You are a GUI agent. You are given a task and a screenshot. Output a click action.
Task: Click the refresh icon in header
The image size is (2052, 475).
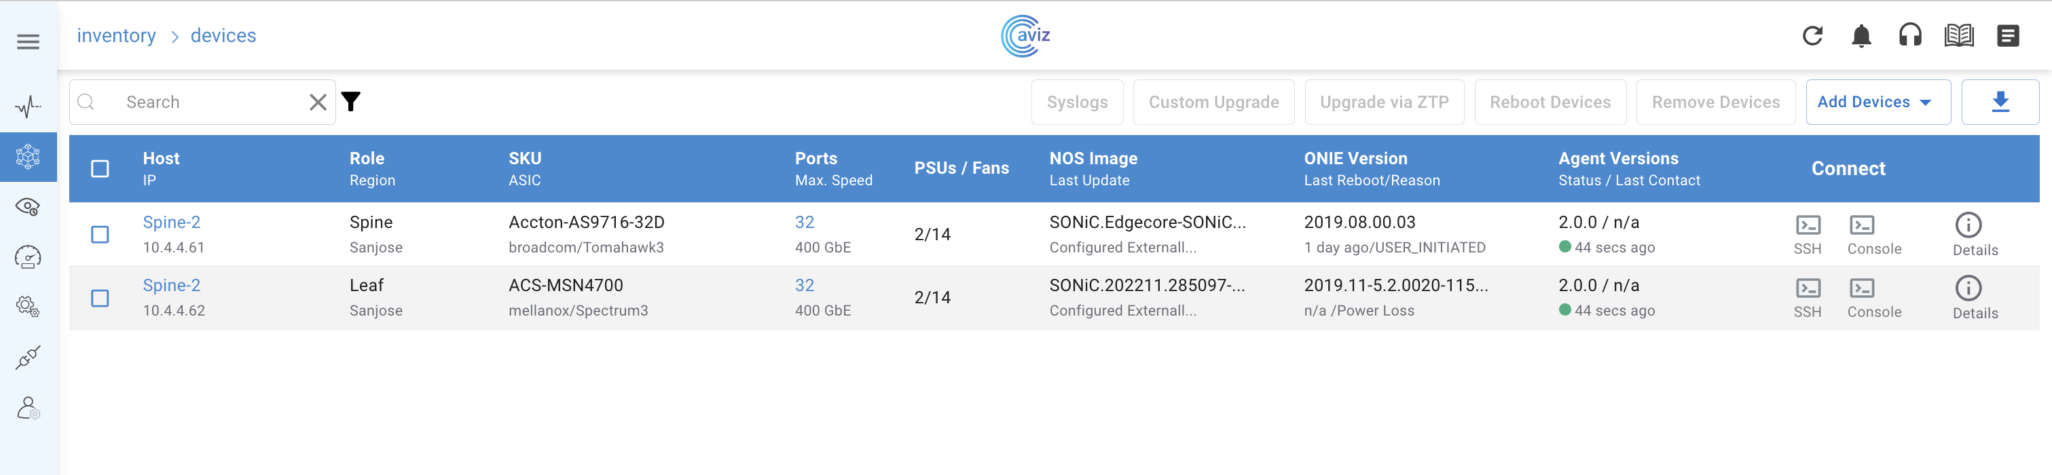click(1812, 36)
